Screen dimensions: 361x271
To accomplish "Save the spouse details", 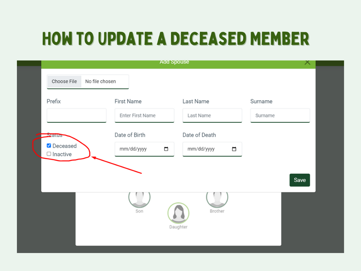I will (x=300, y=180).
